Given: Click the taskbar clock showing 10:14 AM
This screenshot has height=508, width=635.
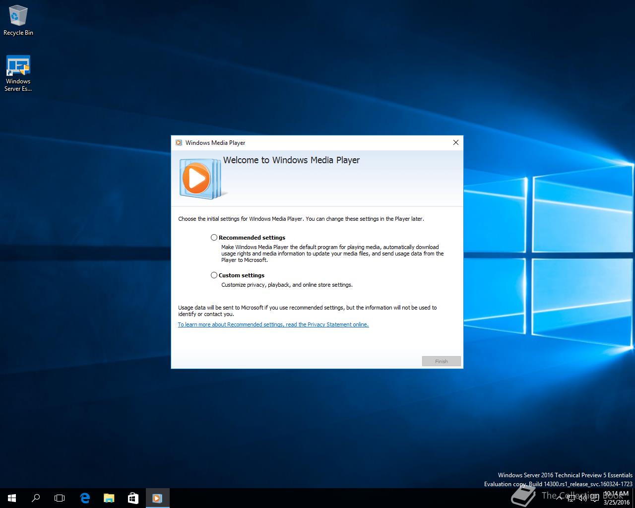Looking at the screenshot, I should click(x=616, y=498).
